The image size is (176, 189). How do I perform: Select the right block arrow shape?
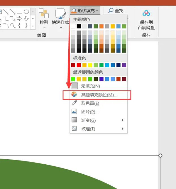[19, 19]
